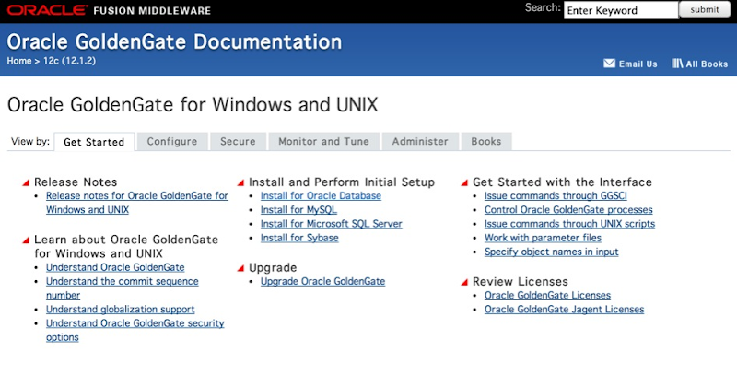Open Install for Oracle Database link
Viewport: 737px width, 375px height.
tap(321, 196)
